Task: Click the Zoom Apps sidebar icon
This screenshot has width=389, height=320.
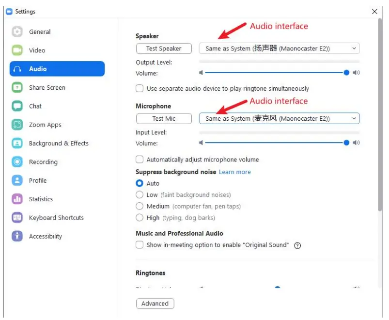Action: tap(17, 125)
